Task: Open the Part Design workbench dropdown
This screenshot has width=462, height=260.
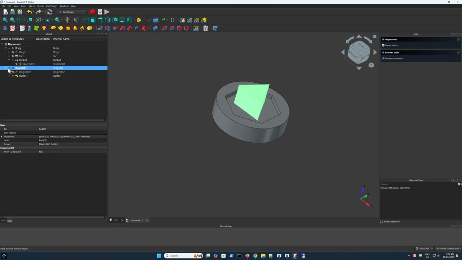Action: [x=73, y=12]
